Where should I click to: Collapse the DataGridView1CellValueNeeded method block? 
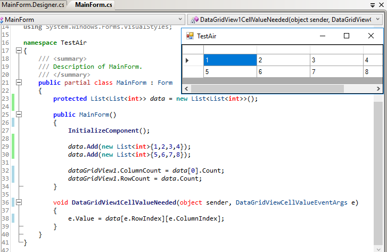point(19,202)
